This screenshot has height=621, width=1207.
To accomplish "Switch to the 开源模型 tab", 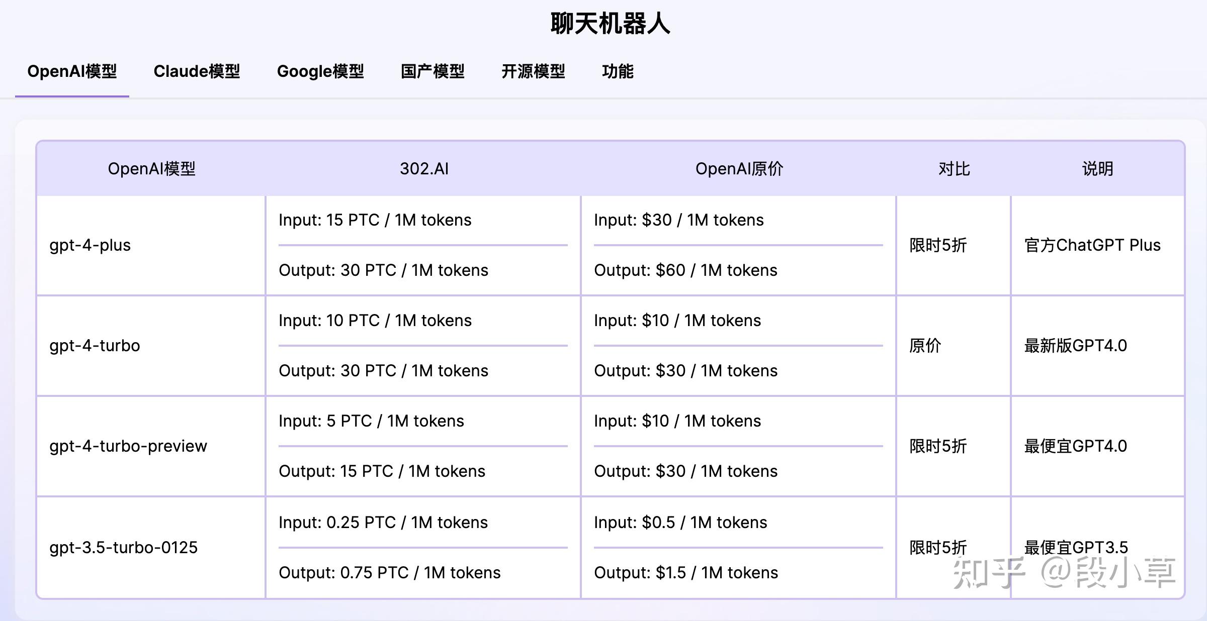I will (534, 71).
